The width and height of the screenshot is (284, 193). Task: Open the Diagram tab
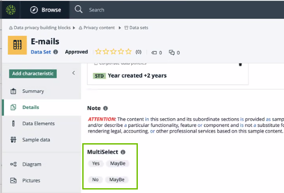point(32,164)
